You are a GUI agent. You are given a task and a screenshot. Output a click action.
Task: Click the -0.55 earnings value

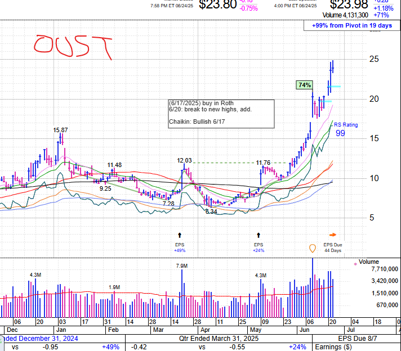(237, 347)
